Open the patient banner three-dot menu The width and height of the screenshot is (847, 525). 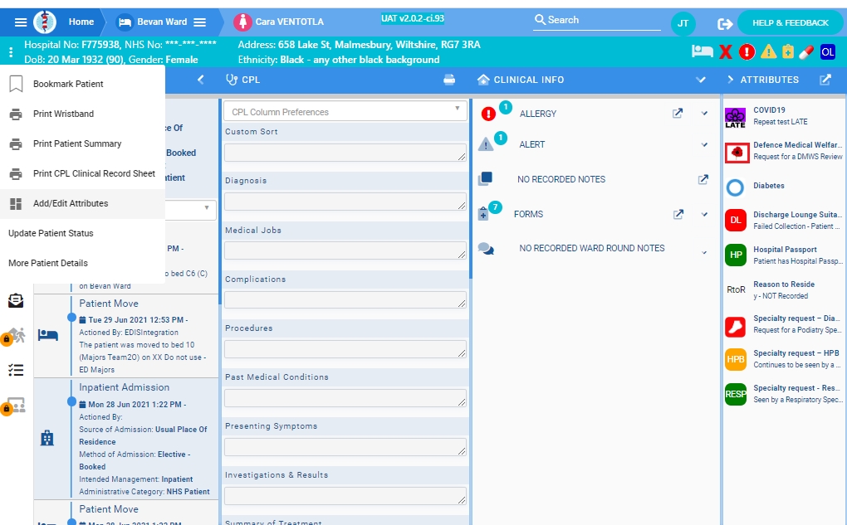point(11,52)
